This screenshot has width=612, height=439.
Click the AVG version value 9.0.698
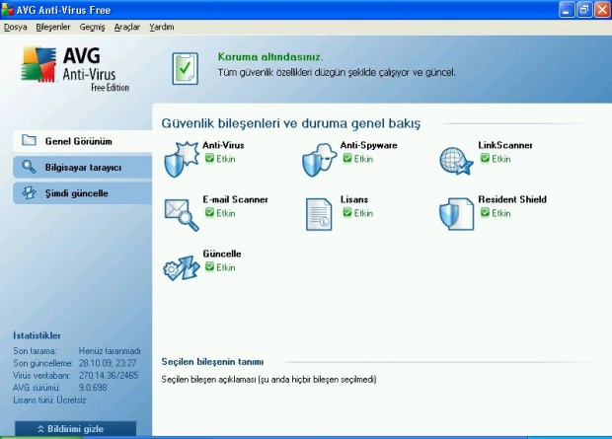[93, 388]
